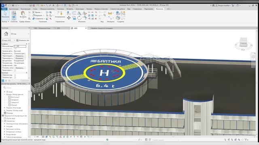Select the Move tool four-arrow icon
Image resolution: width=259 pixels, height=145 pixels.
coord(69,18)
